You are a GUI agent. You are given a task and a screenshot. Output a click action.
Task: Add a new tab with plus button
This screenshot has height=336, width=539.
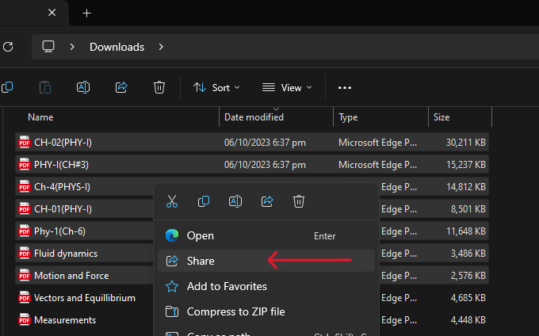click(x=87, y=13)
